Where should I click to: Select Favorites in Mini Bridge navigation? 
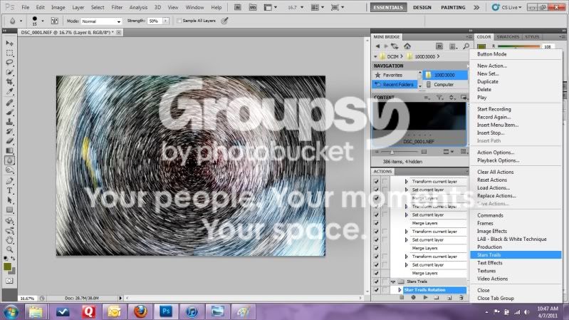(x=394, y=75)
